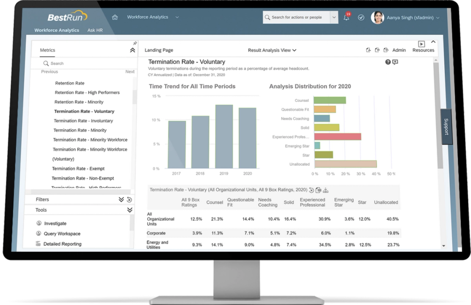Screen dimensions: 471x305
Task: Select Termination Rate - Involuntary metric
Action: click(84, 121)
